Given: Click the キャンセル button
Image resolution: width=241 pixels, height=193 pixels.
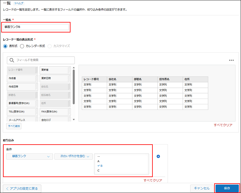Looking at the screenshot, I should pos(202,188).
